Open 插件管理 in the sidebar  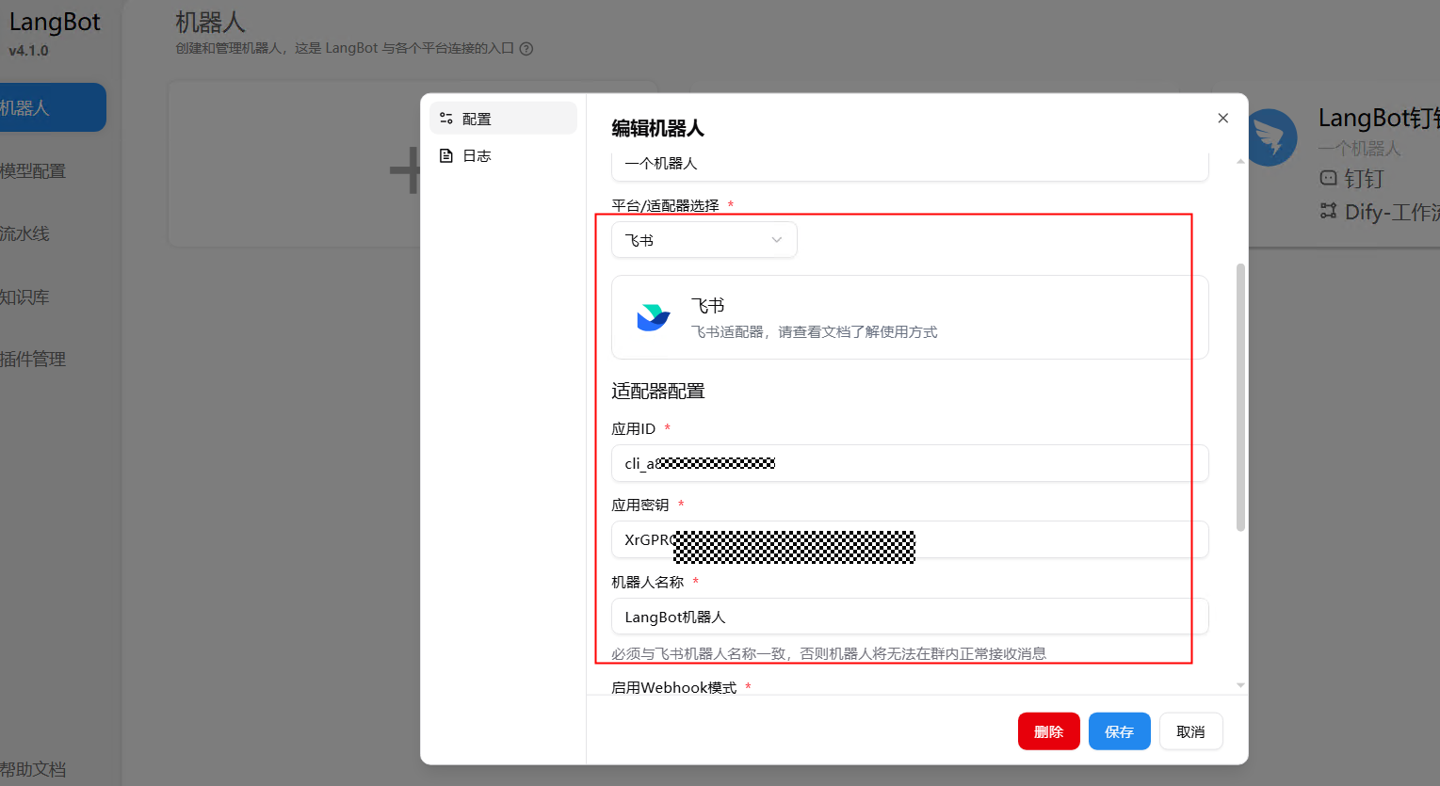[33, 359]
